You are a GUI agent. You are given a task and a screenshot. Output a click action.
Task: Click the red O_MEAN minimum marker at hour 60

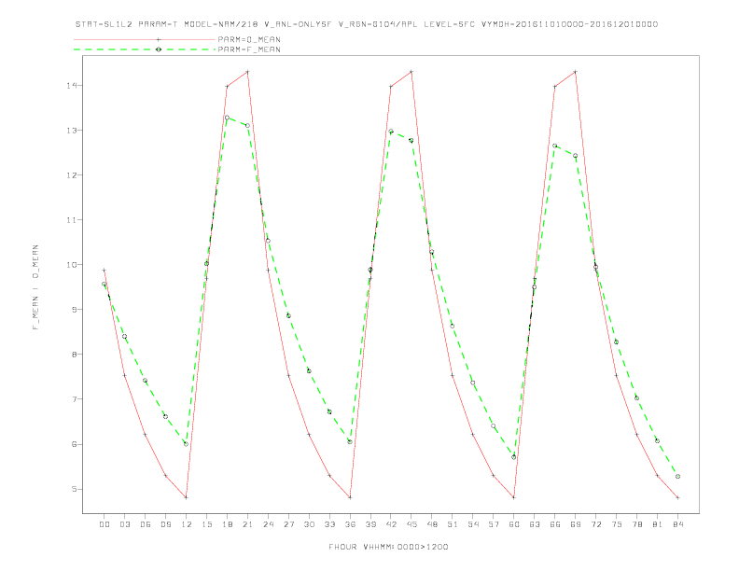pos(514,497)
